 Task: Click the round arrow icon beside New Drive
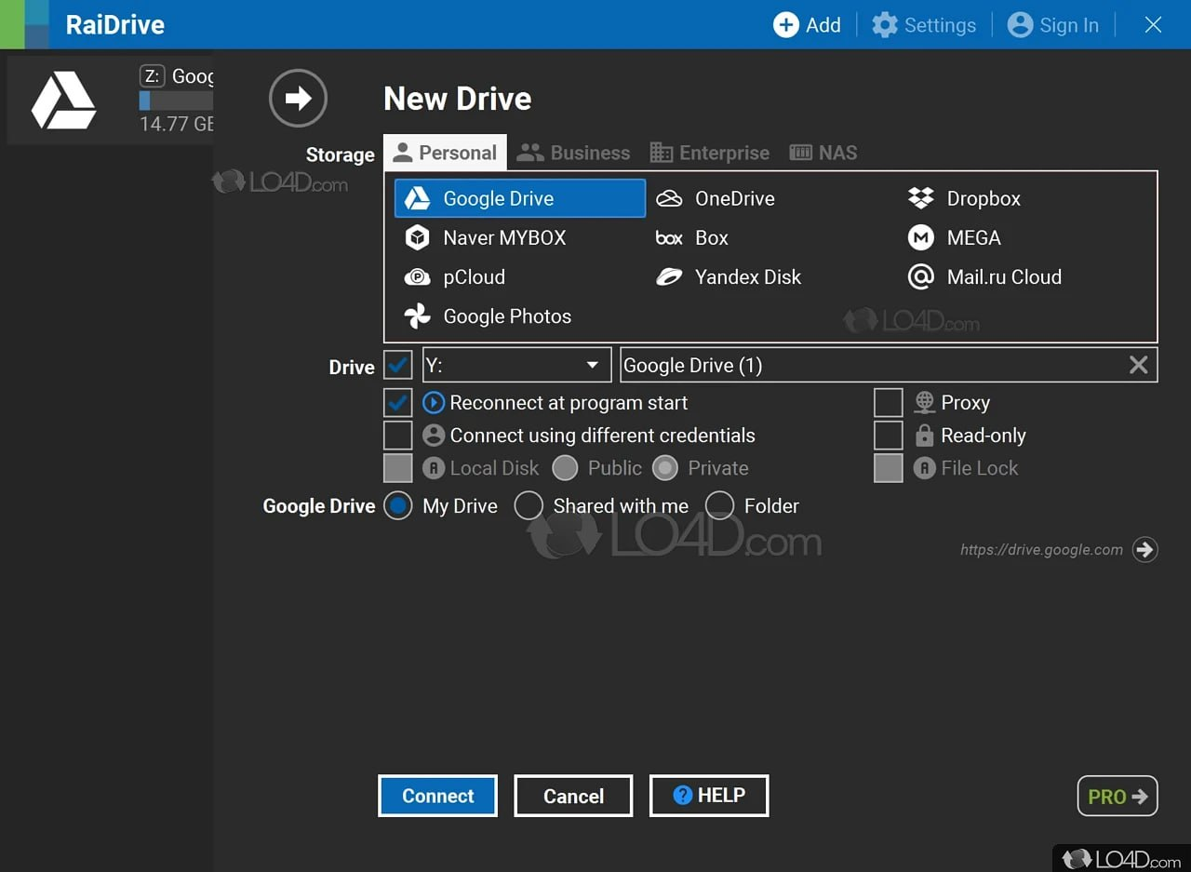click(298, 98)
